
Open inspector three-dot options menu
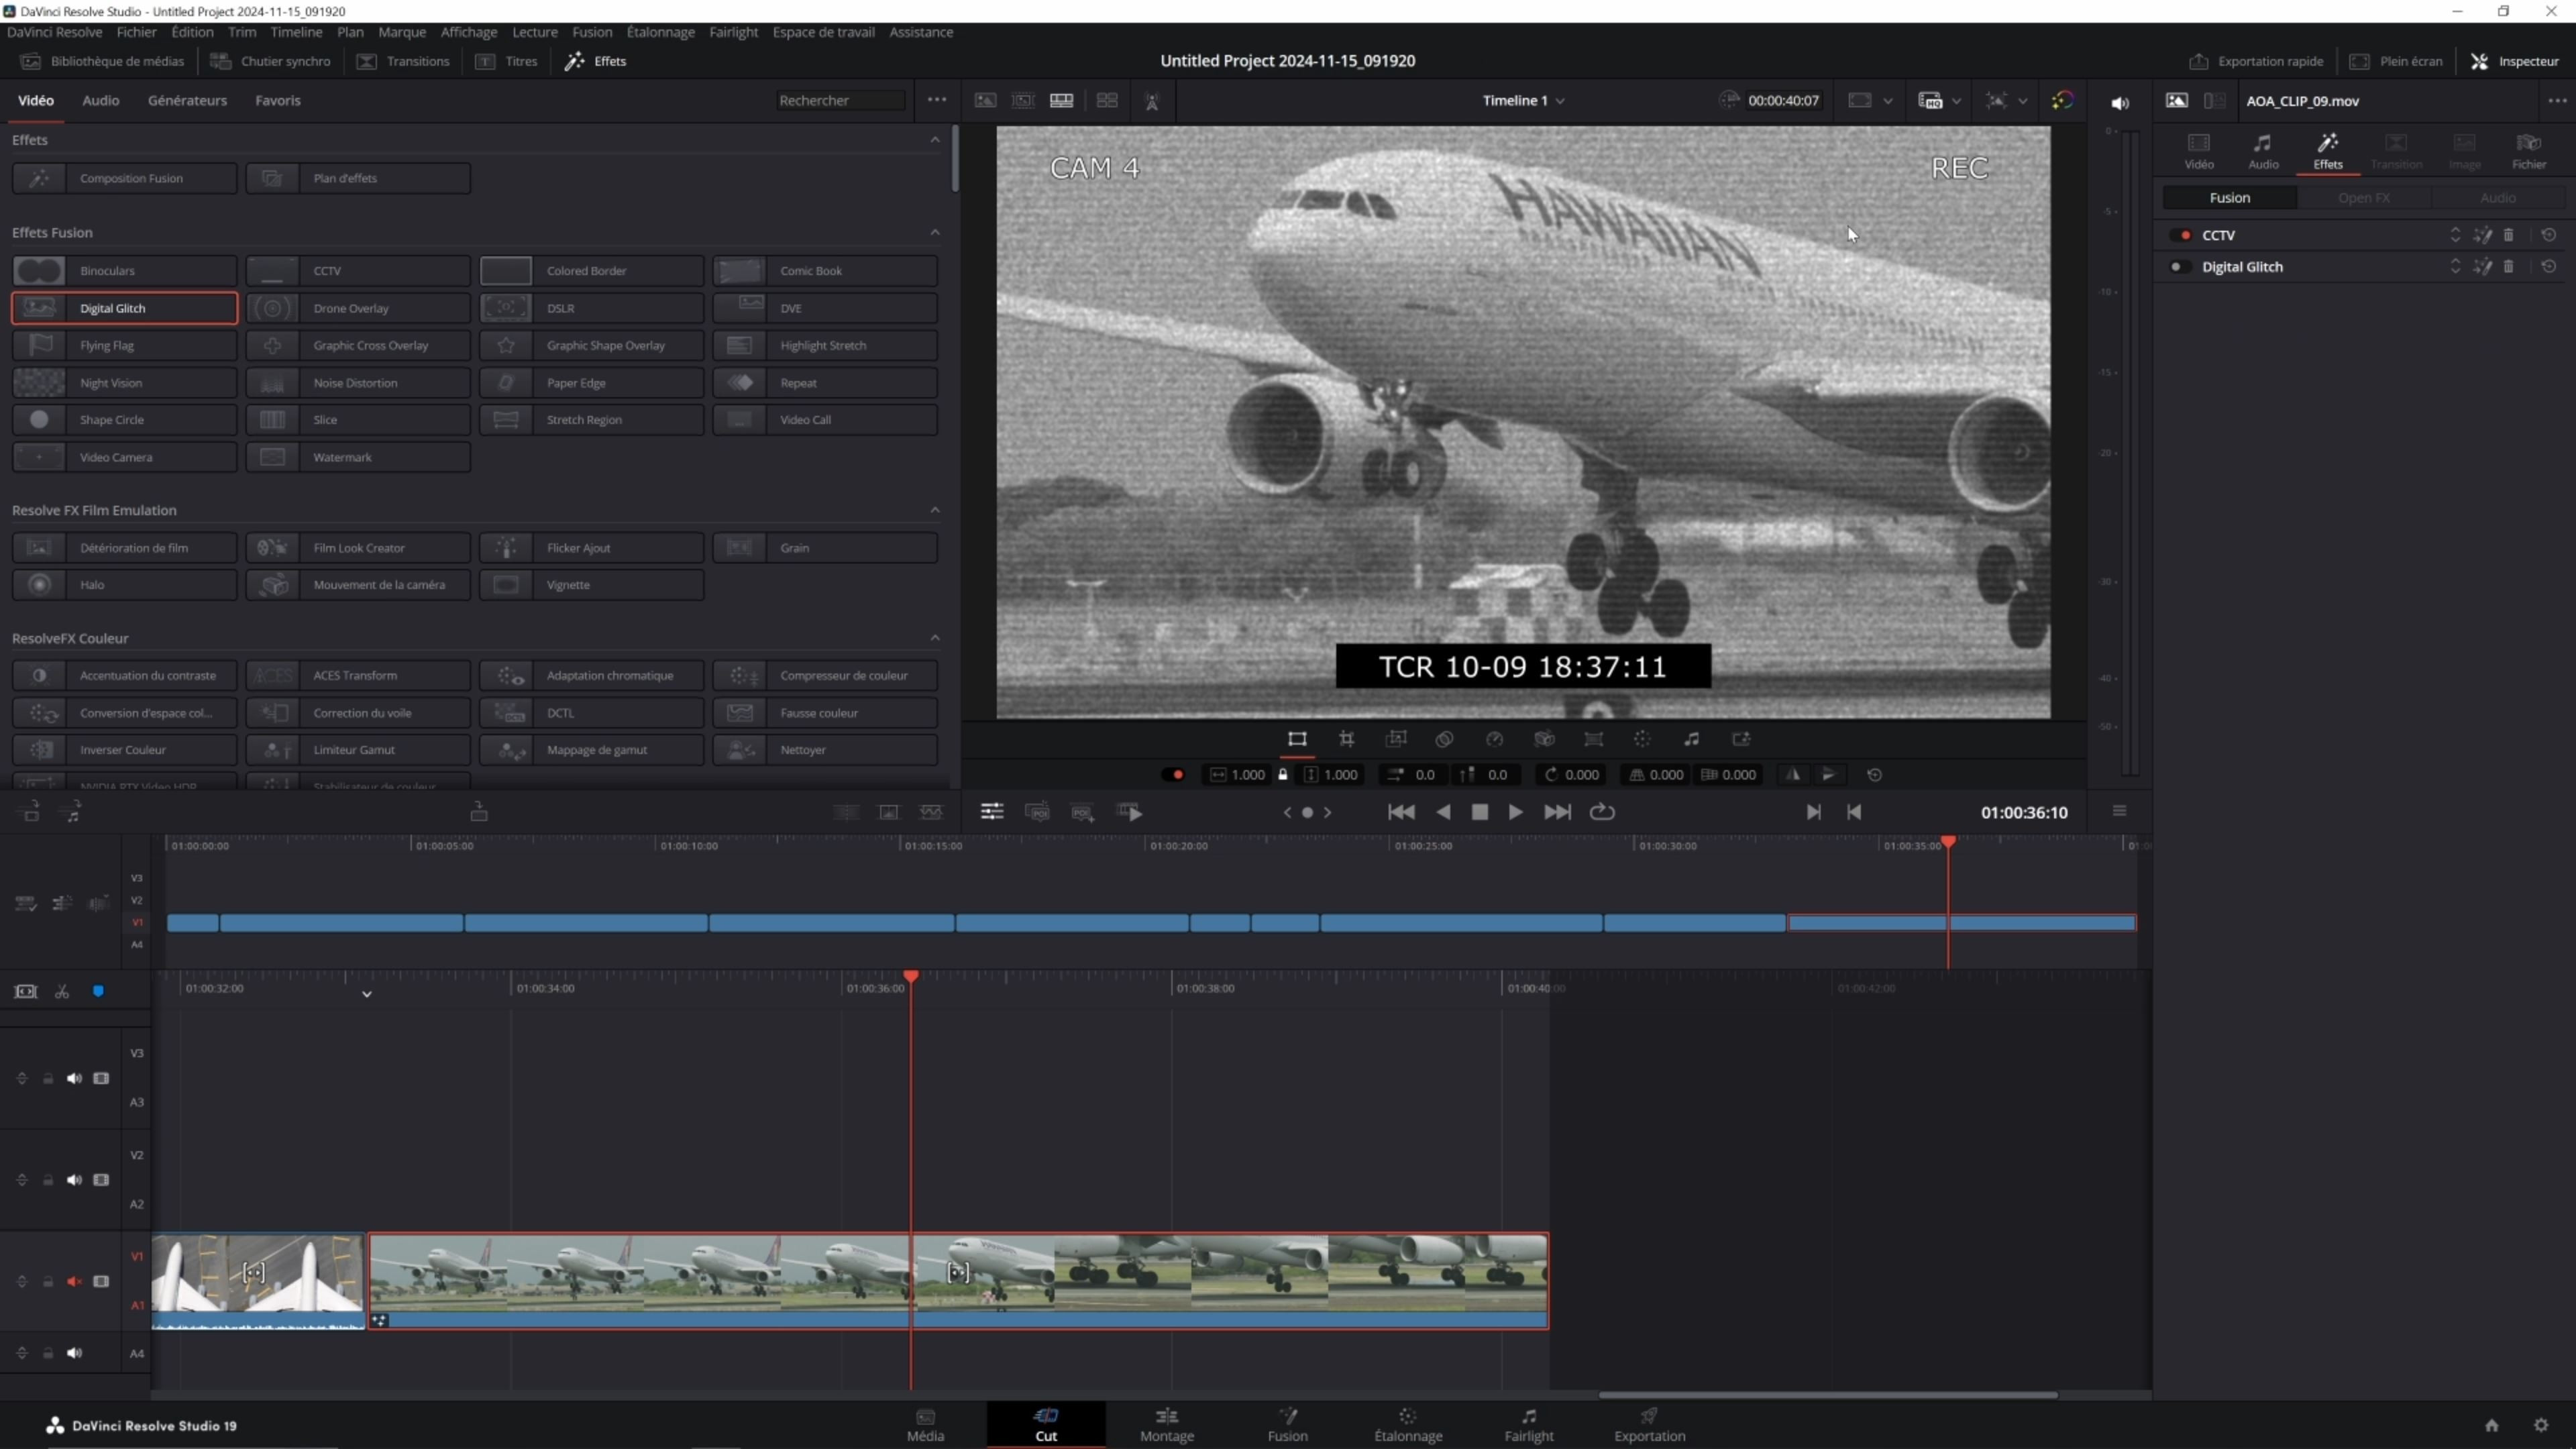click(2557, 101)
